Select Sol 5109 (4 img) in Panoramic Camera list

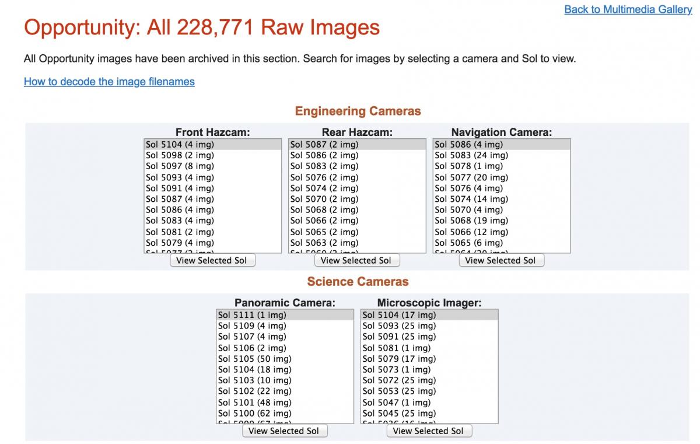tap(285, 326)
